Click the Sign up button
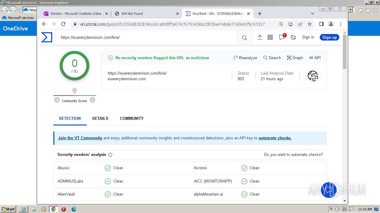 pos(330,37)
